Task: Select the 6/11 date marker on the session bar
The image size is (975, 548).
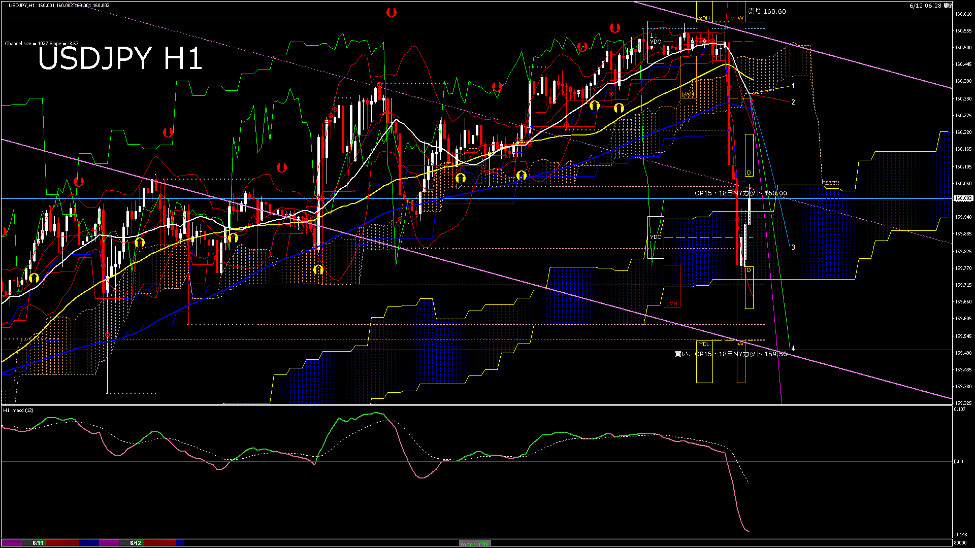Action: [x=38, y=543]
